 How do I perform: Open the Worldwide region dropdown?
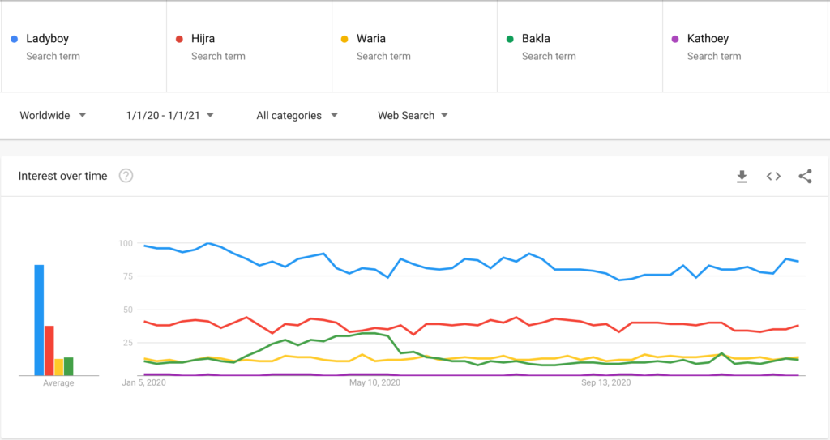click(53, 116)
